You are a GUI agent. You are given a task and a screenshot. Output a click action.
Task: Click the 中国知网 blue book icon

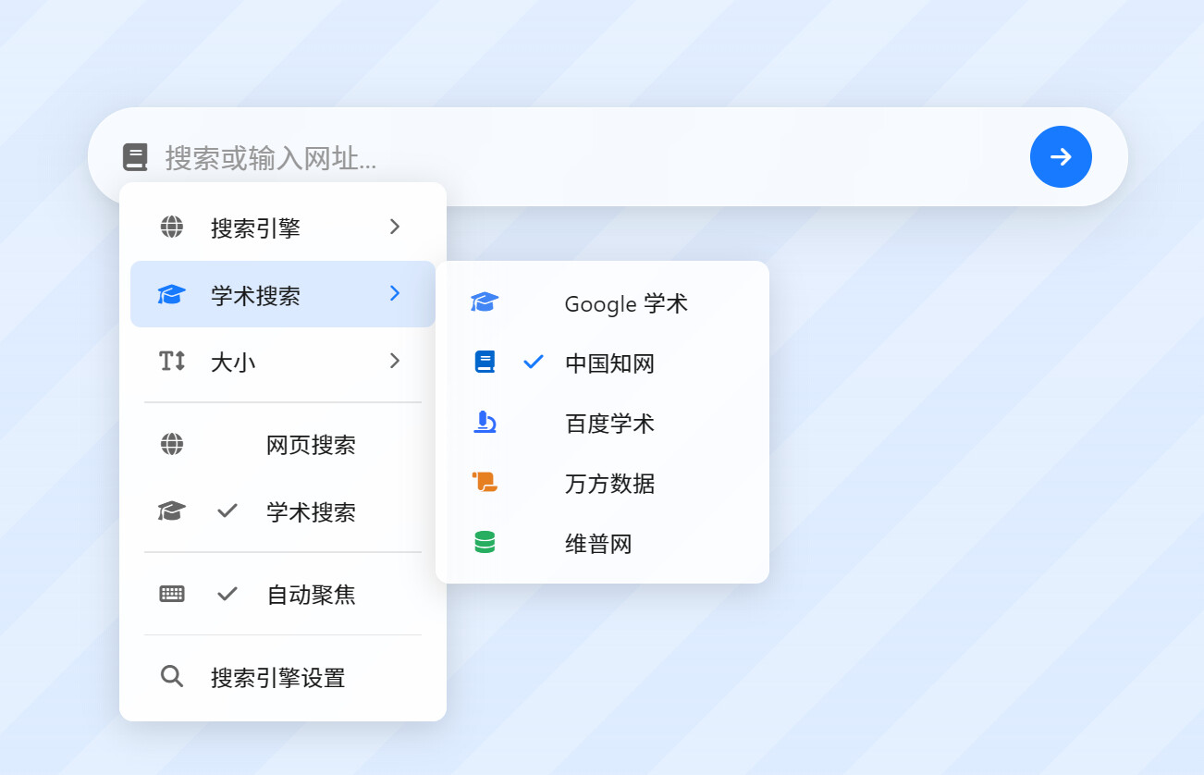point(485,362)
